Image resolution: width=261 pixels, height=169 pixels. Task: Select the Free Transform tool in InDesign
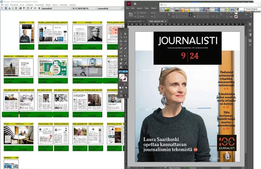tap(125, 56)
